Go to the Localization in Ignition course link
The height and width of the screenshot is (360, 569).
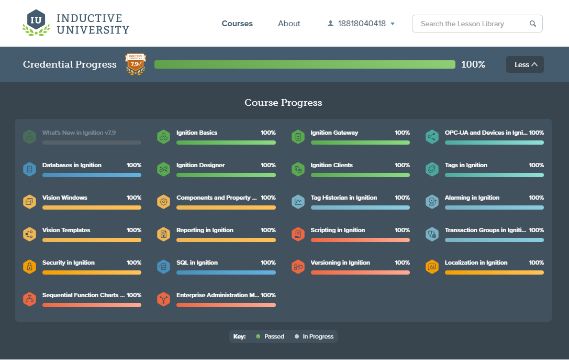476,263
